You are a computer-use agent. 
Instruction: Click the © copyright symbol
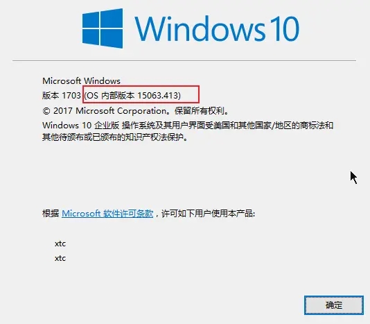46,111
